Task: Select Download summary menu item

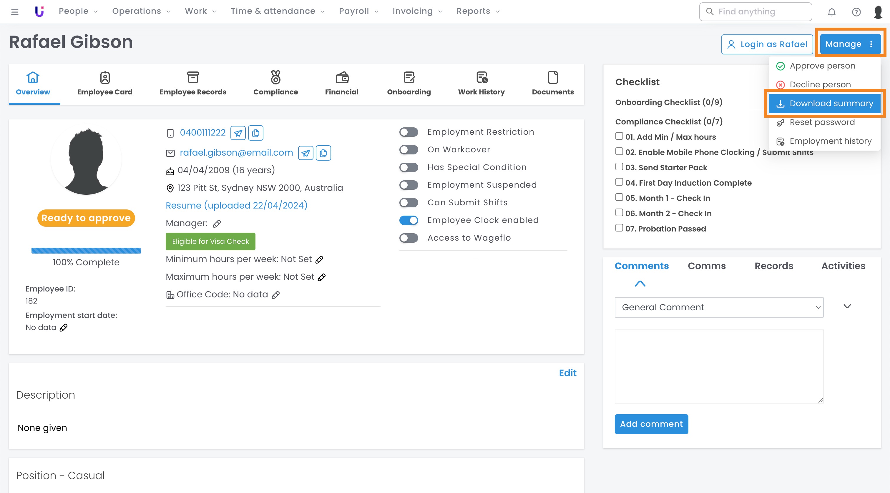Action: (824, 103)
